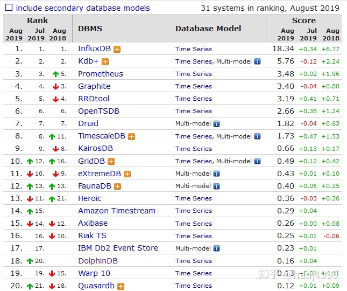
Task: Open the visited DolphinDB link
Action: pyautogui.click(x=98, y=261)
